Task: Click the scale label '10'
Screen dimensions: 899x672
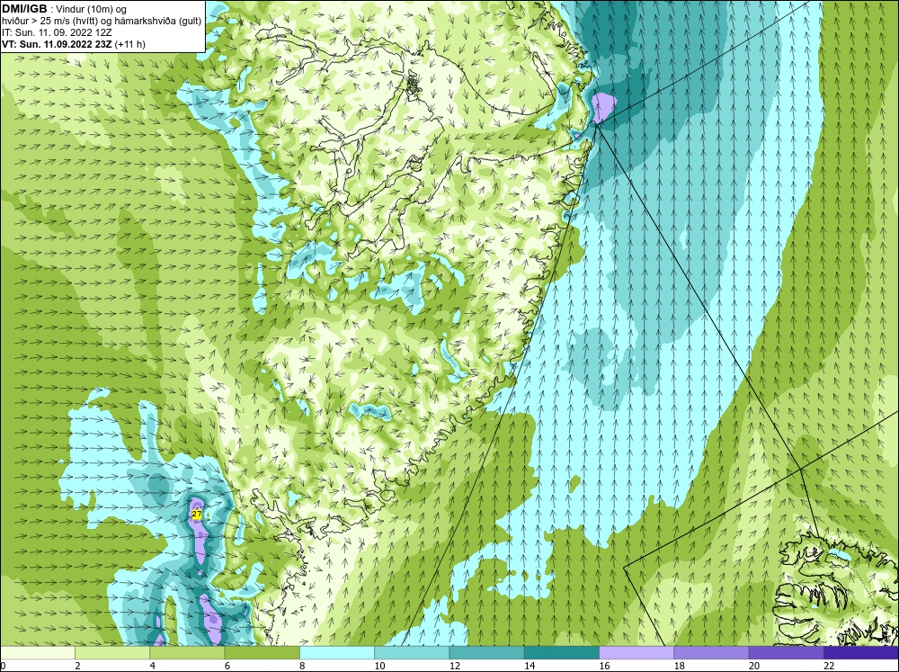Action: coord(379,666)
